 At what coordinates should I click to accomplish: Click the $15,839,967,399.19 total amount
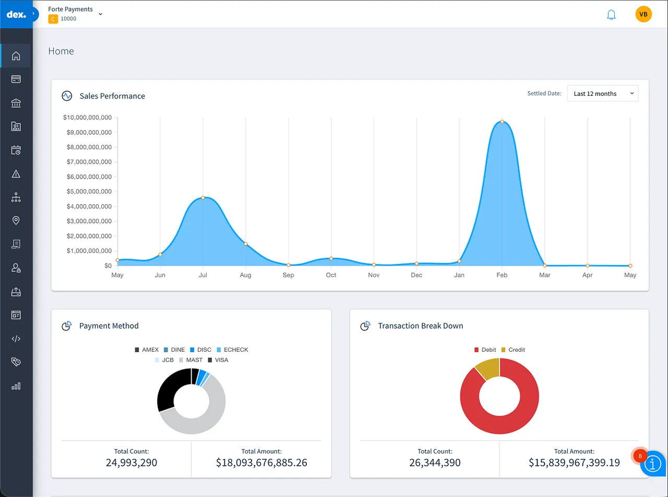[574, 463]
